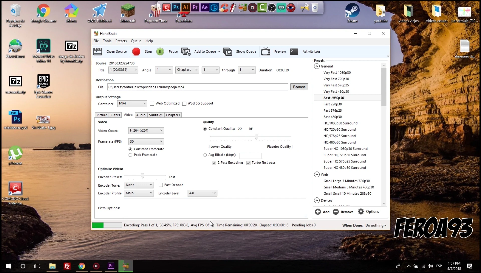The height and width of the screenshot is (273, 481).
Task: Open Task View from the taskbar
Action: click(x=37, y=266)
